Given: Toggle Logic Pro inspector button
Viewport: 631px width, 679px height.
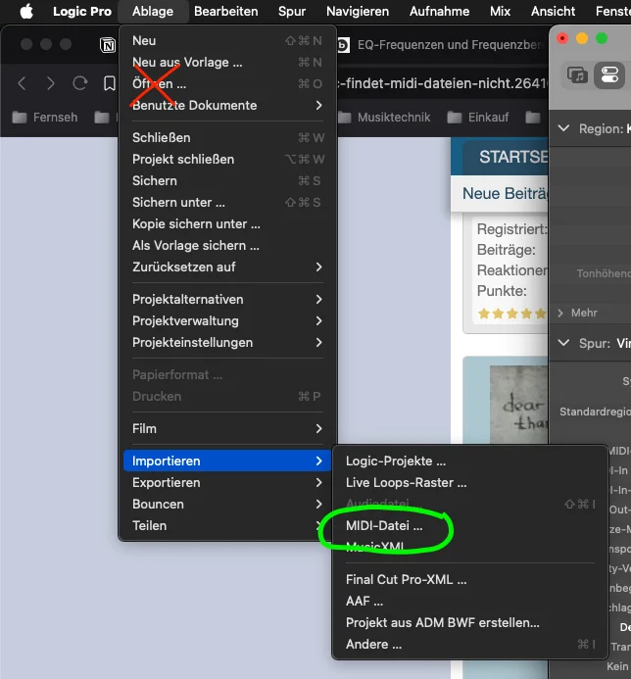Looking at the screenshot, I should pos(609,75).
